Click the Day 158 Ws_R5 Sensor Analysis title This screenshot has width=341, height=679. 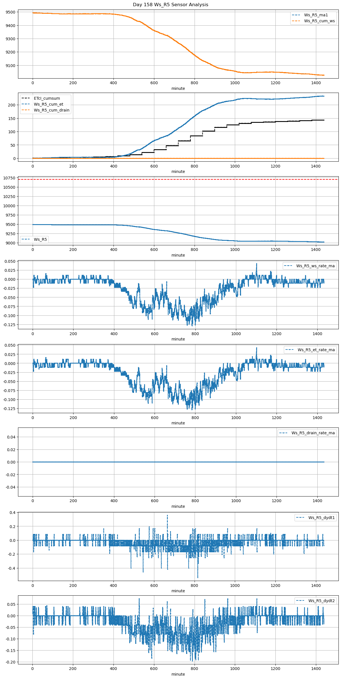point(170,5)
